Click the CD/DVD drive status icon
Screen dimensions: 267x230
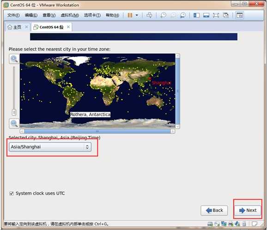point(217,224)
